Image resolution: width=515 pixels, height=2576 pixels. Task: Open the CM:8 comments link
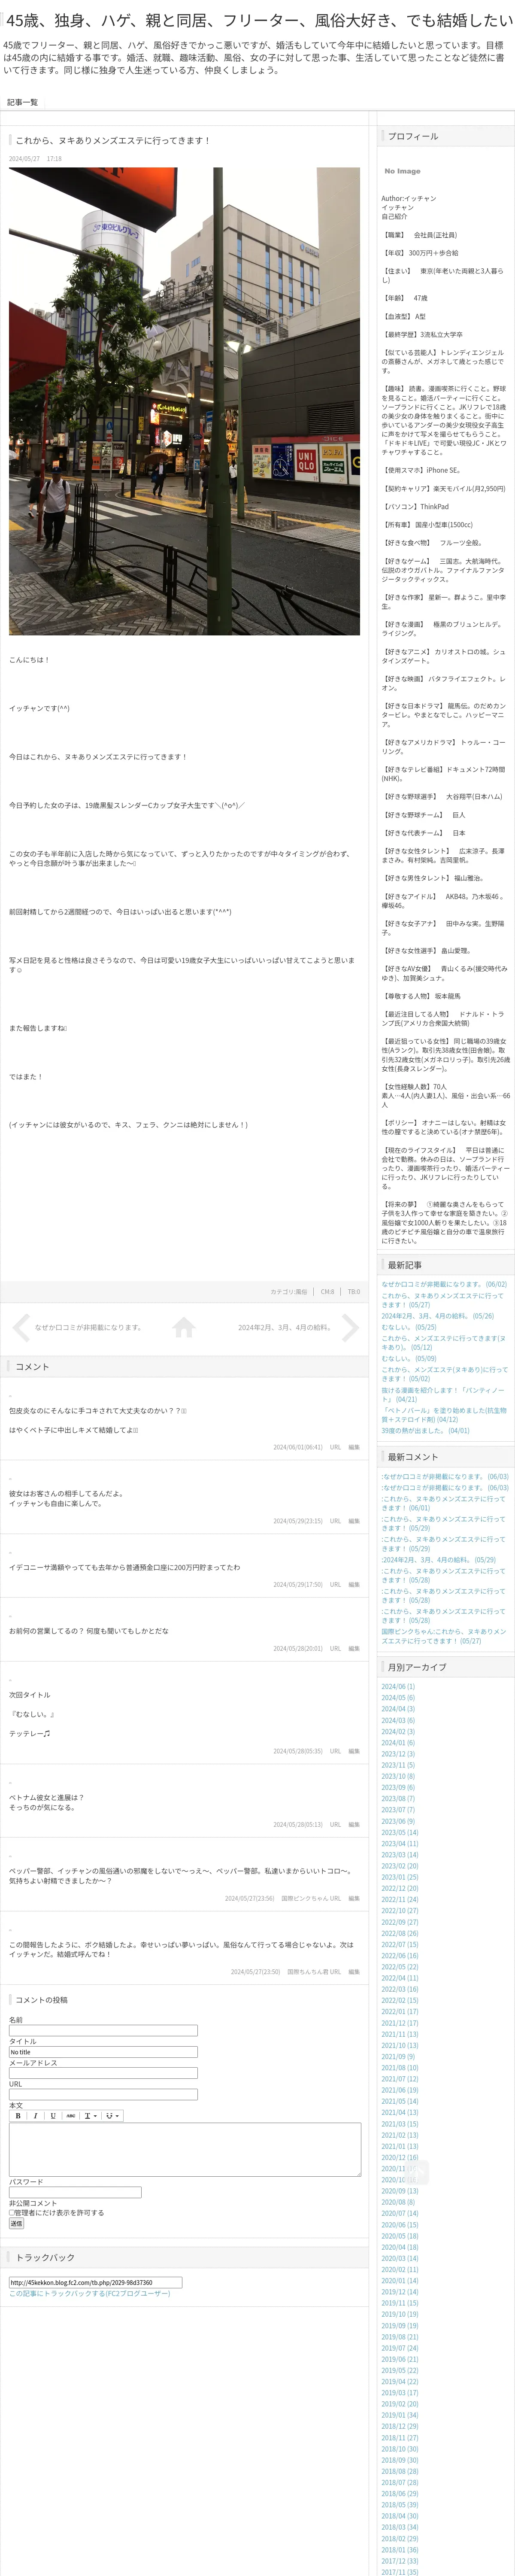[327, 1292]
